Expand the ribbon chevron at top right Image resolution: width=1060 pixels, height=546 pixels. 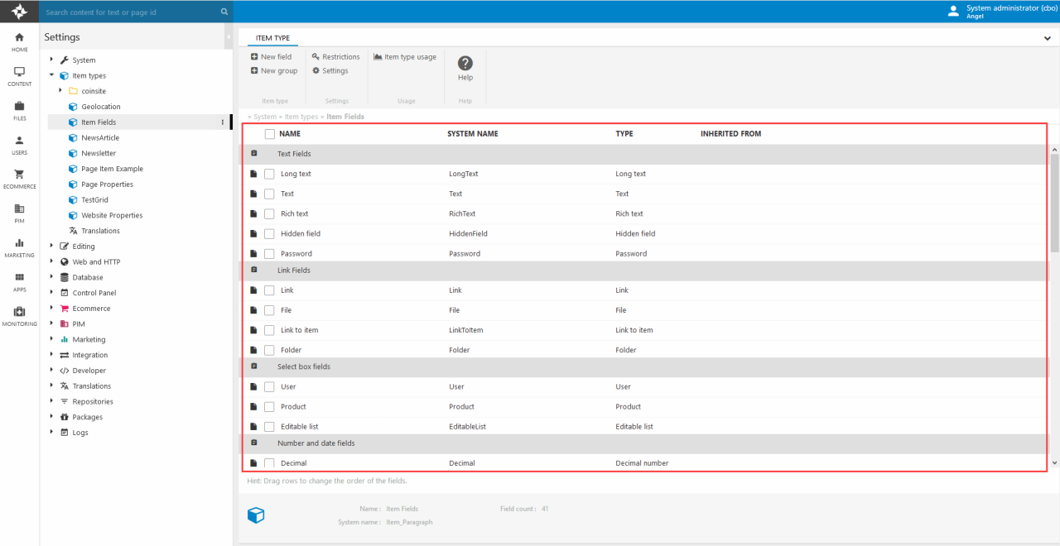(1047, 38)
